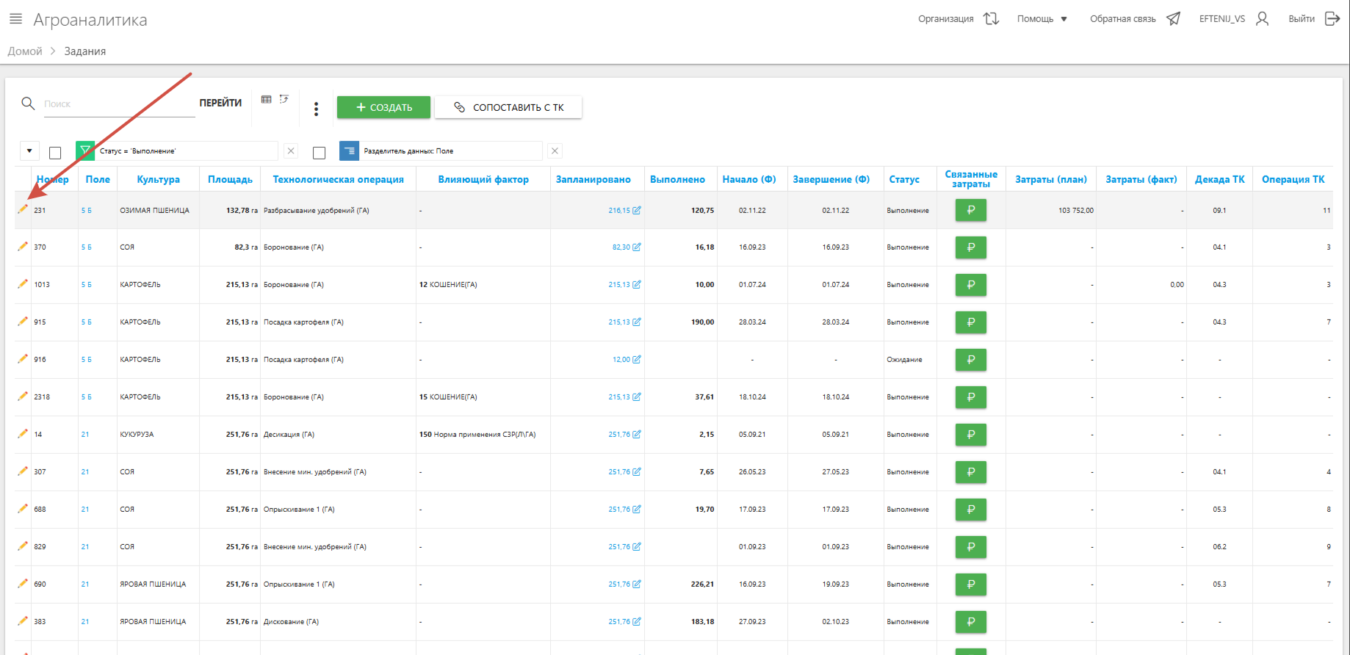Click the Feedback paper plane icon
This screenshot has height=655, width=1350.
[1173, 19]
